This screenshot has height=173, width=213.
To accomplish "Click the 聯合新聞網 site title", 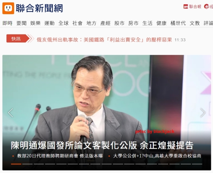I will 39,8.
